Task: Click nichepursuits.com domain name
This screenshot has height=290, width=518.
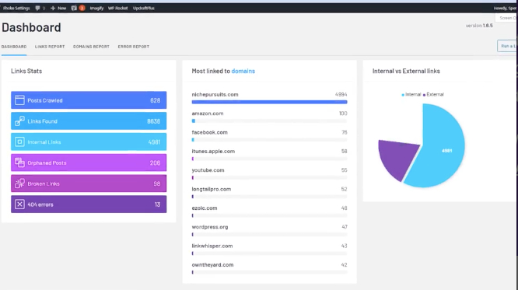Action: (x=215, y=95)
